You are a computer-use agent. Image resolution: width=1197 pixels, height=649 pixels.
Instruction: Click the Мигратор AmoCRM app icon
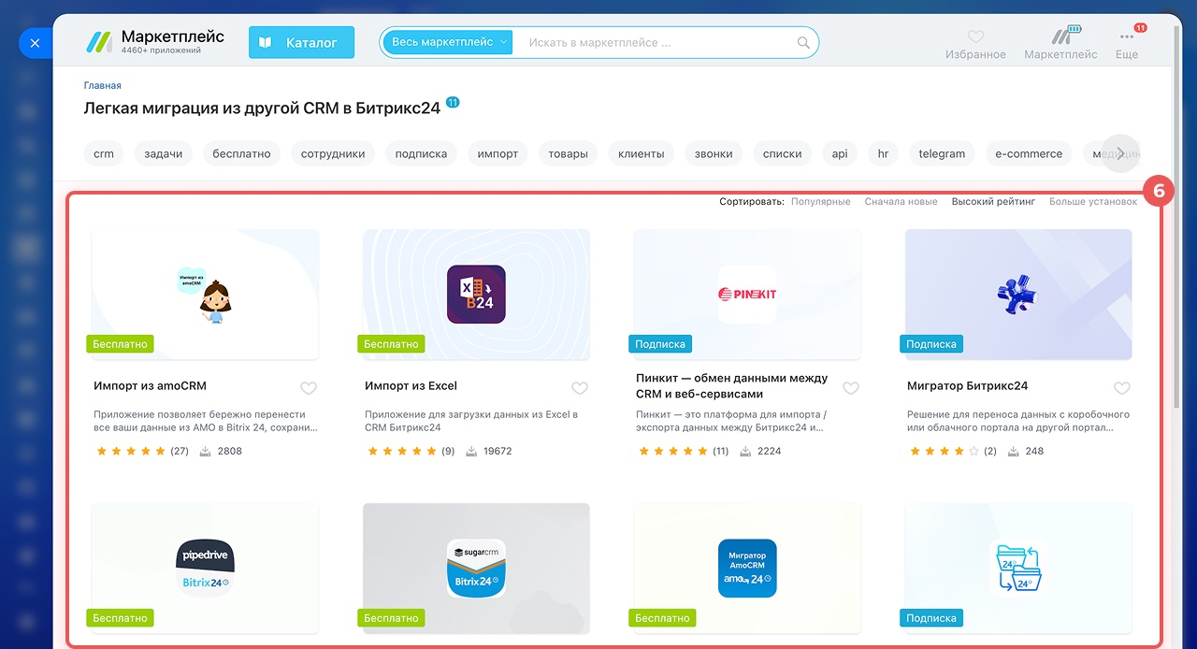(747, 569)
